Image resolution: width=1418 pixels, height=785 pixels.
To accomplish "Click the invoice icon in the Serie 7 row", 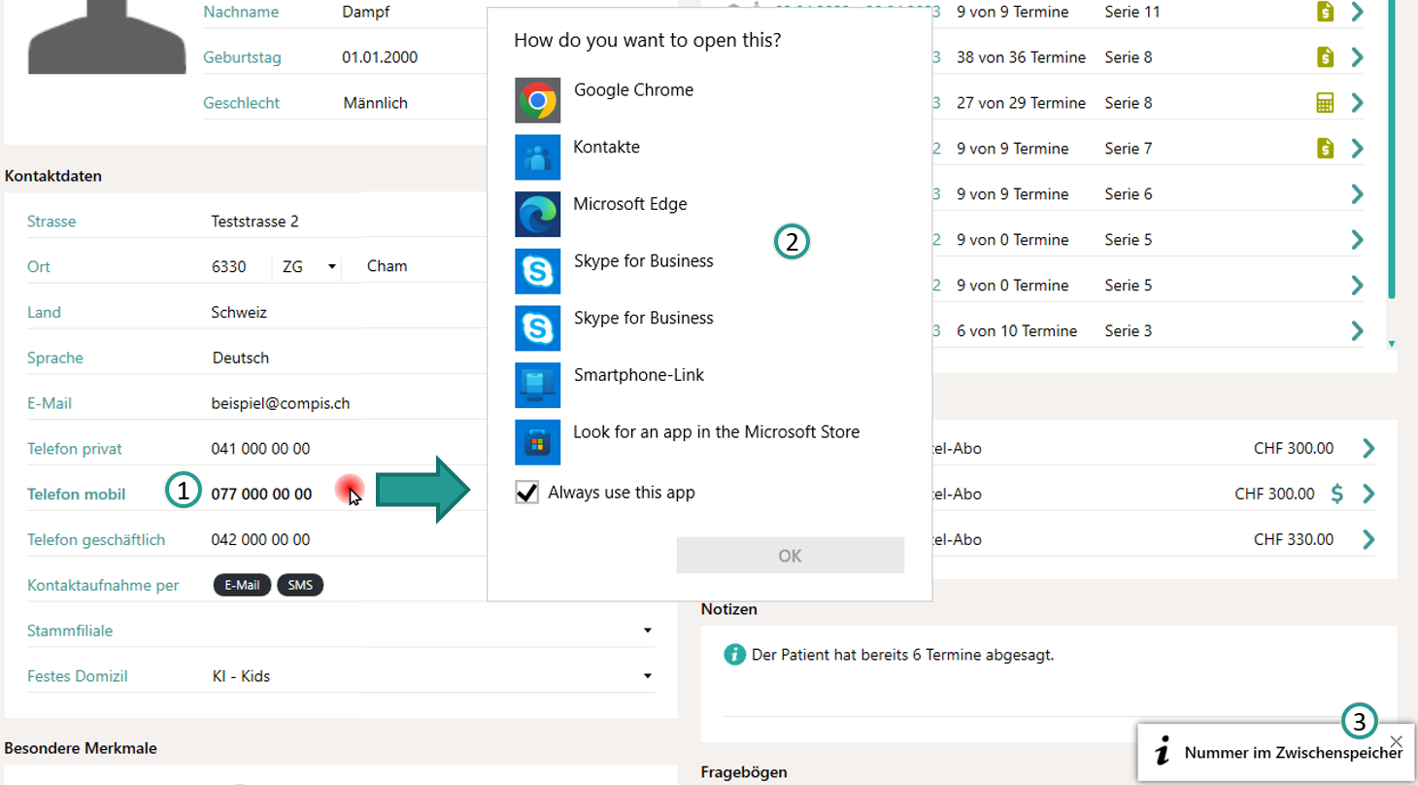I will coord(1325,149).
